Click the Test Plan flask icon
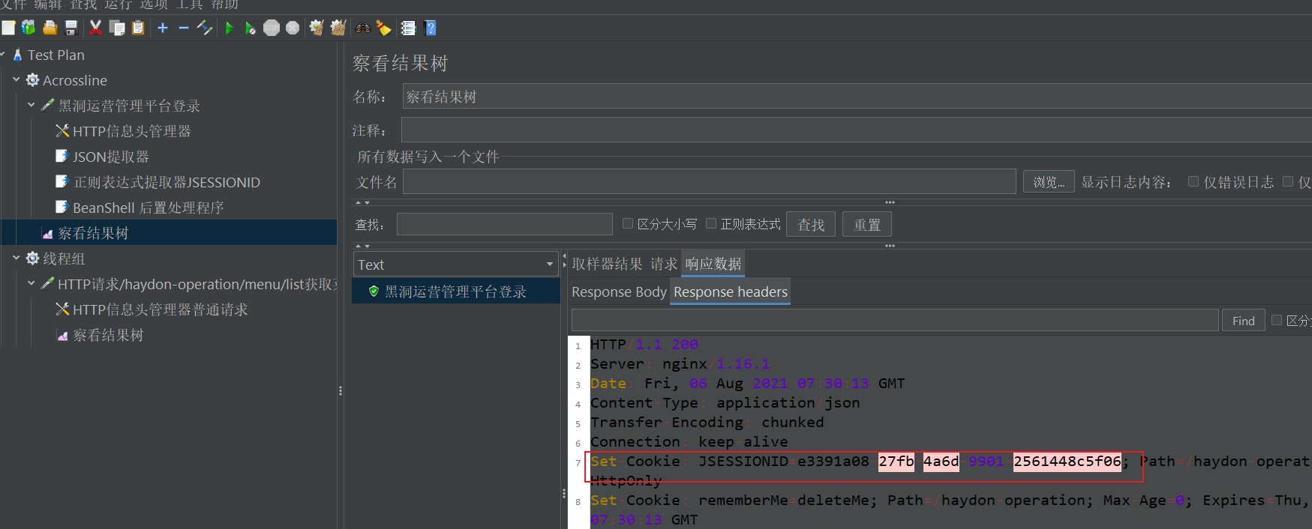 click(x=17, y=55)
